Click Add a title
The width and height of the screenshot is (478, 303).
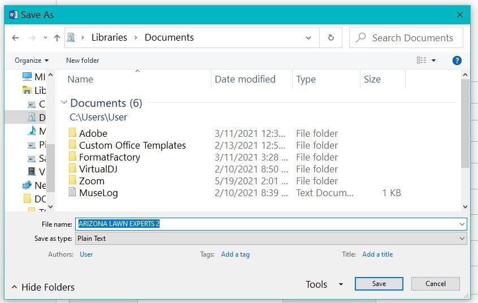(377, 254)
